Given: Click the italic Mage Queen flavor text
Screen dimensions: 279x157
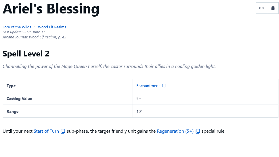Looking at the screenshot, I should (x=109, y=66).
